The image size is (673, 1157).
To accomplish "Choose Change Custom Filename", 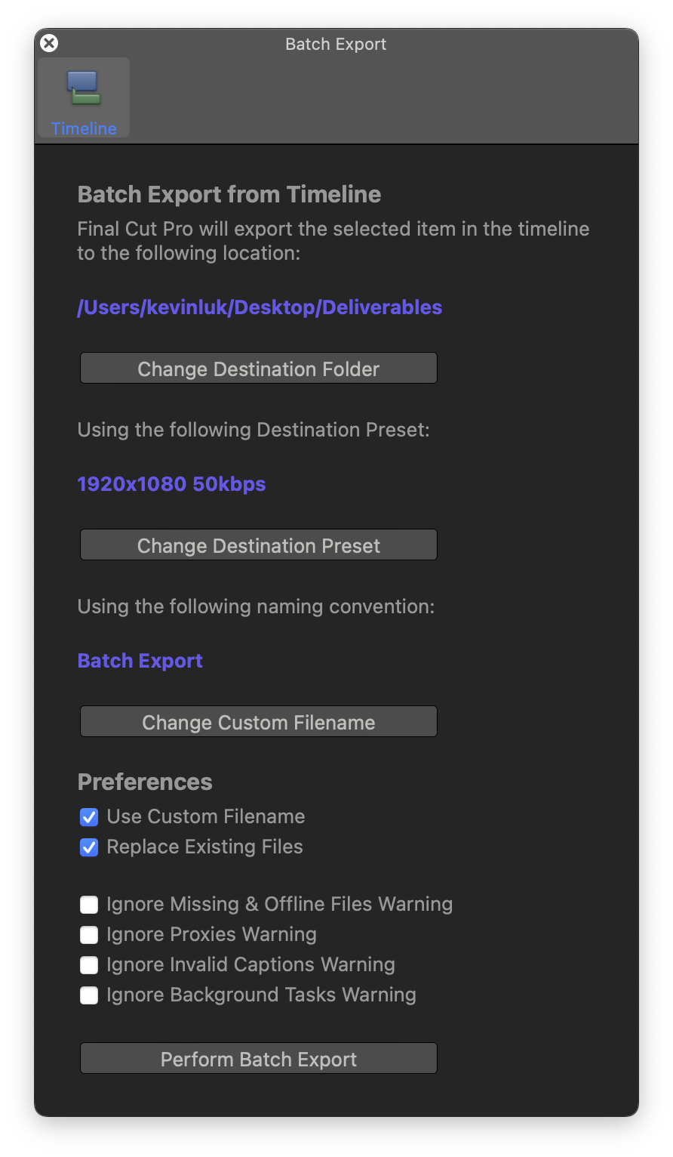I will click(259, 722).
